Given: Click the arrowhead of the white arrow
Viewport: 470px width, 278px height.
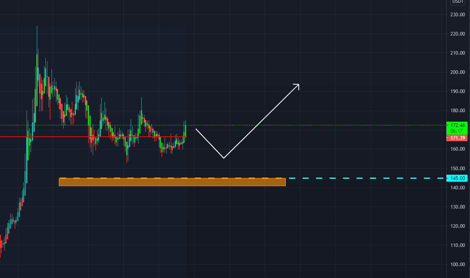Looking at the screenshot, I should point(297,85).
